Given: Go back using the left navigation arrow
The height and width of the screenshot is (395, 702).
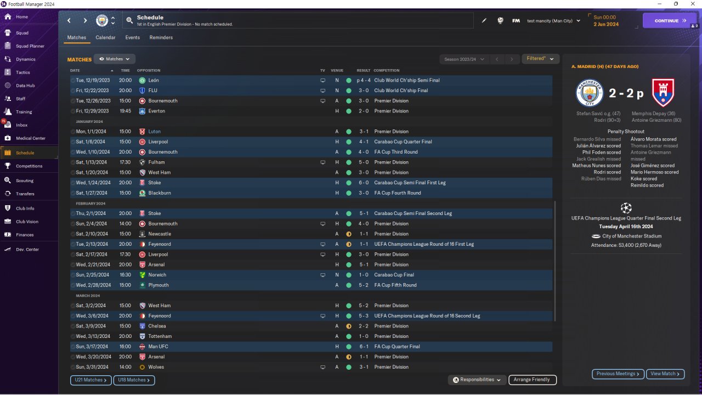Looking at the screenshot, I should (69, 21).
